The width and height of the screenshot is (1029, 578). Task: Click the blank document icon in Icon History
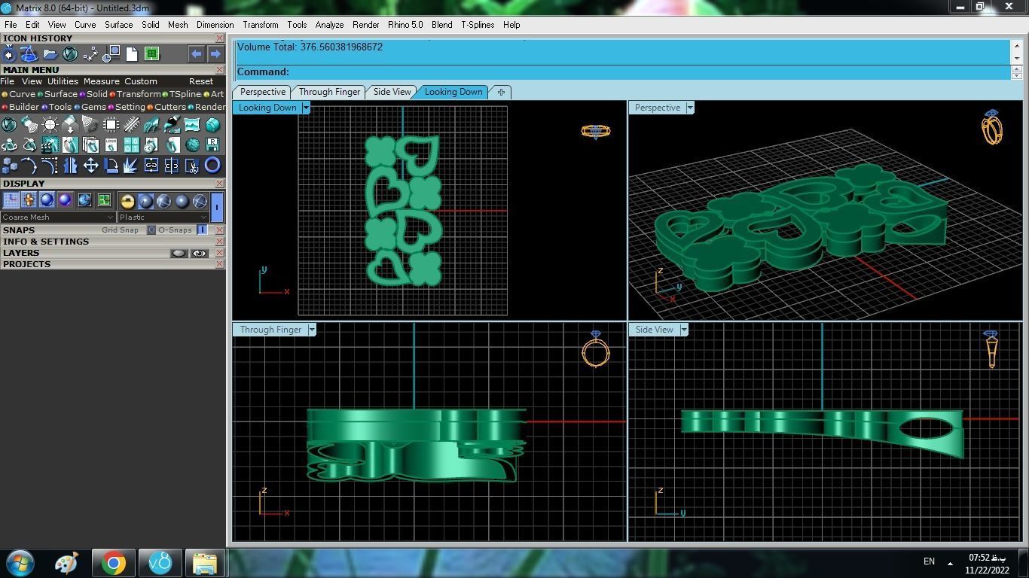[132, 54]
